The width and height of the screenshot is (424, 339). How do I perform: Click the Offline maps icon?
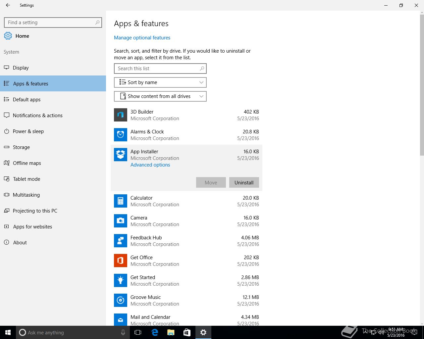[6, 163]
